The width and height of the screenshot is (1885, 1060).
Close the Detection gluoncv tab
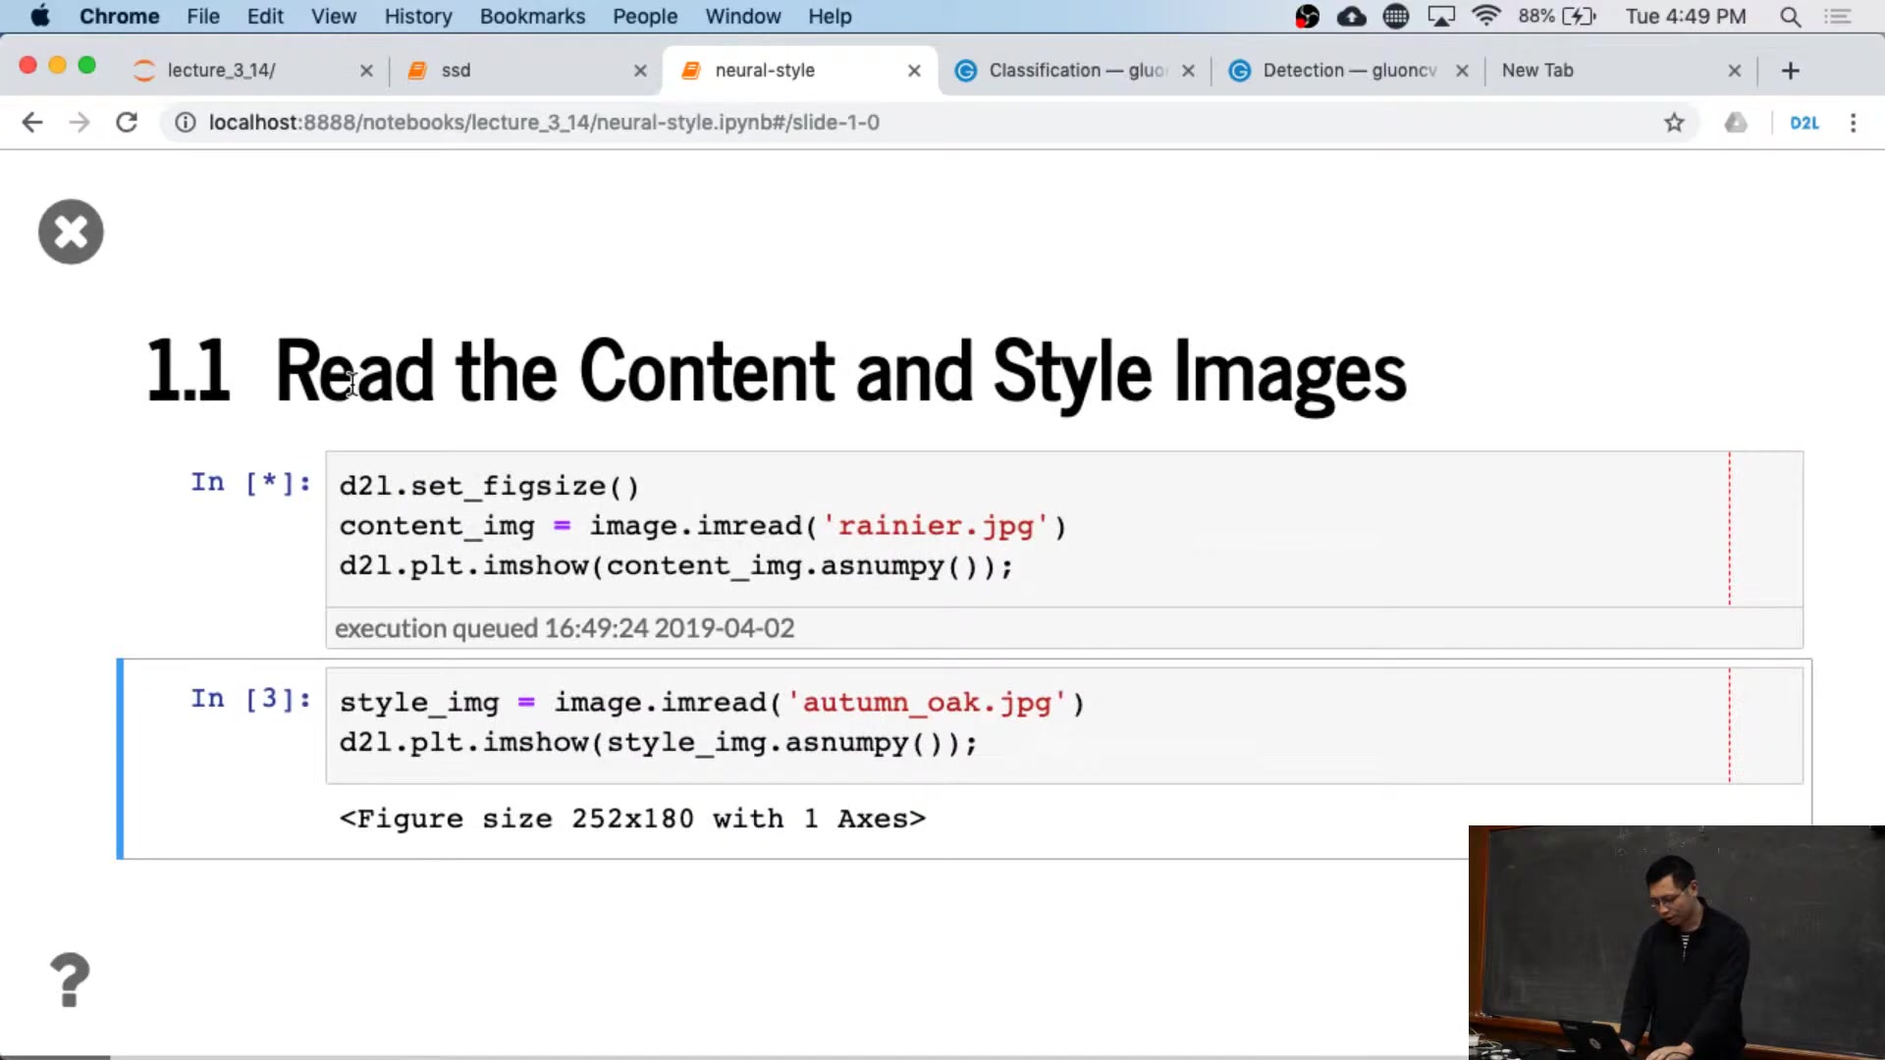coord(1462,71)
